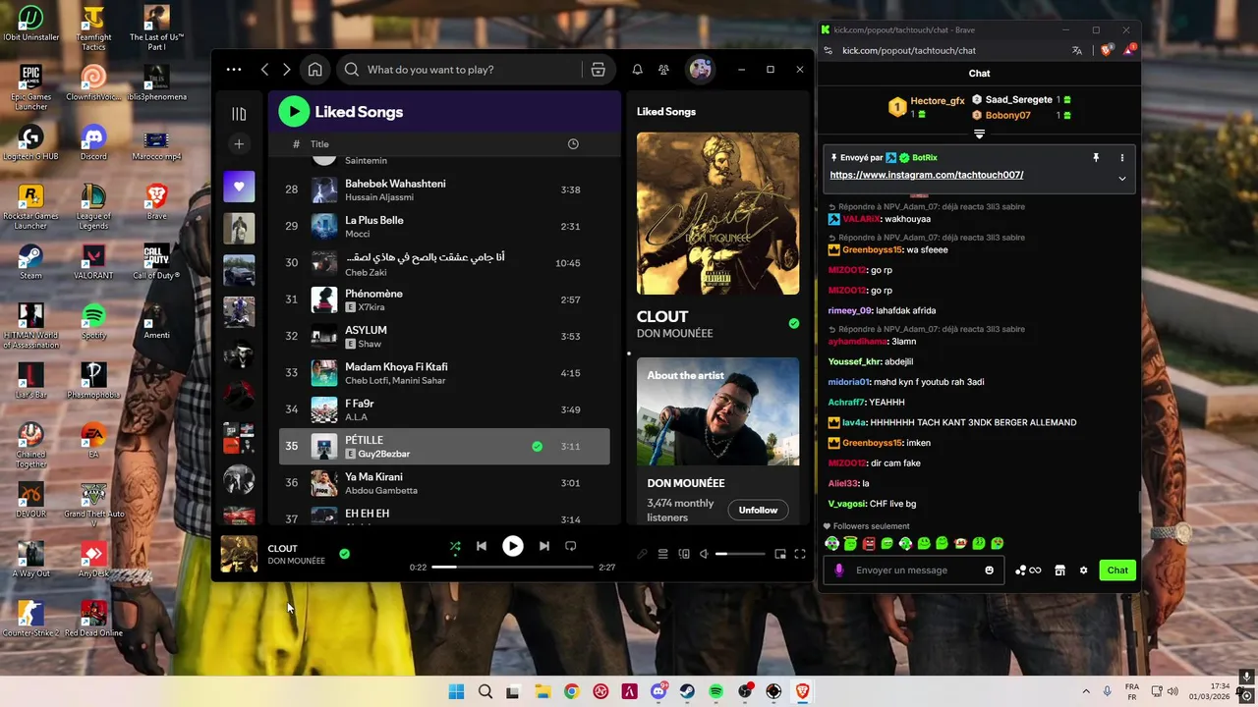Select the song Madam Khoya Fi Ktafi
Screen dimensions: 1258x707
(x=444, y=373)
